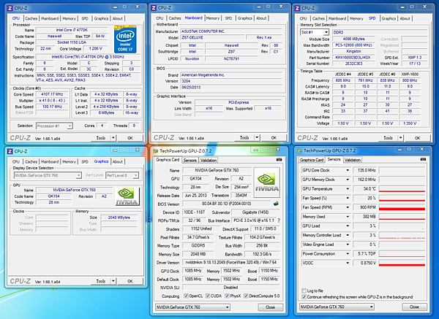The width and height of the screenshot is (439, 319).
Task: Click NVIDIA logo in GPU-Z Graphics Card window
Action: 267,182
